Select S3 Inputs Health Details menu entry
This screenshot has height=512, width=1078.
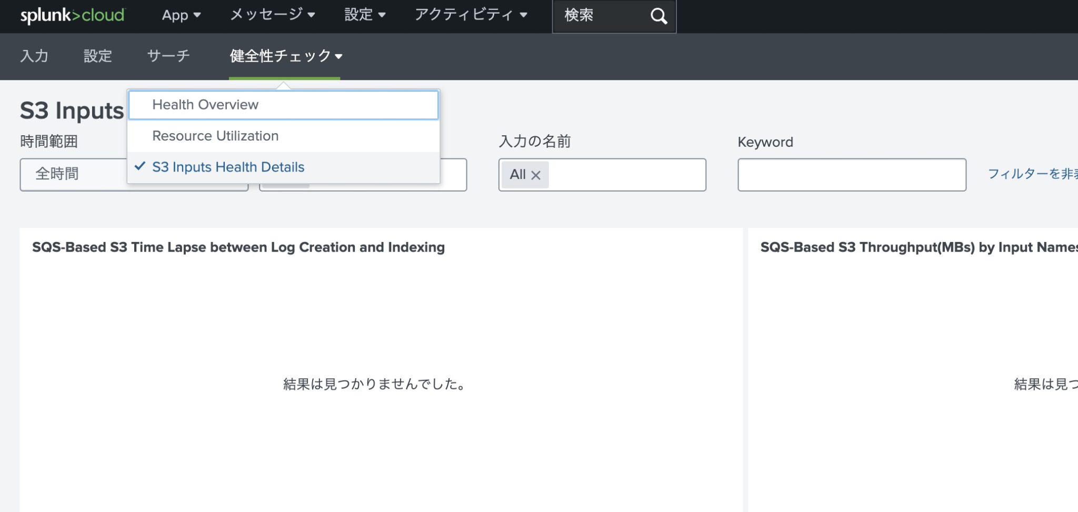(228, 167)
